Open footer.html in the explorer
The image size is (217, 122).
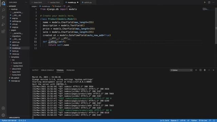(x=17, y=63)
